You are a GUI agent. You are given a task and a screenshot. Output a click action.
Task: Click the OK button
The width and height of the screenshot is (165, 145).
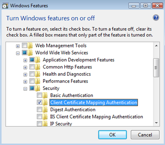pyautogui.click(x=112, y=135)
